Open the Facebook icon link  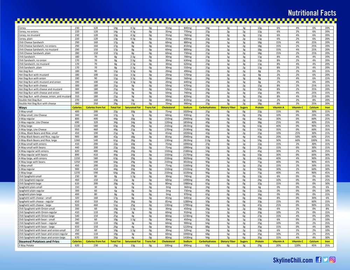tap(318, 260)
